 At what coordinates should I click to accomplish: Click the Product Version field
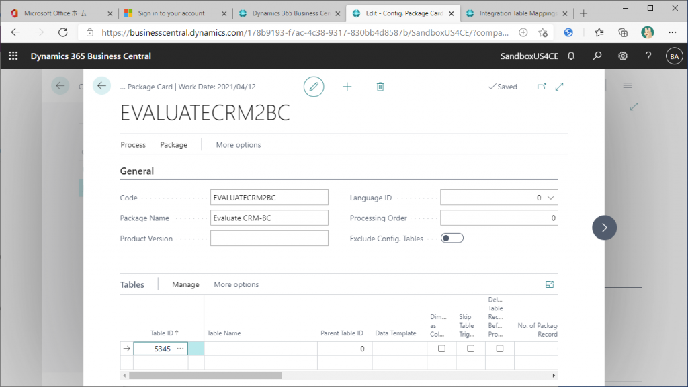(269, 239)
